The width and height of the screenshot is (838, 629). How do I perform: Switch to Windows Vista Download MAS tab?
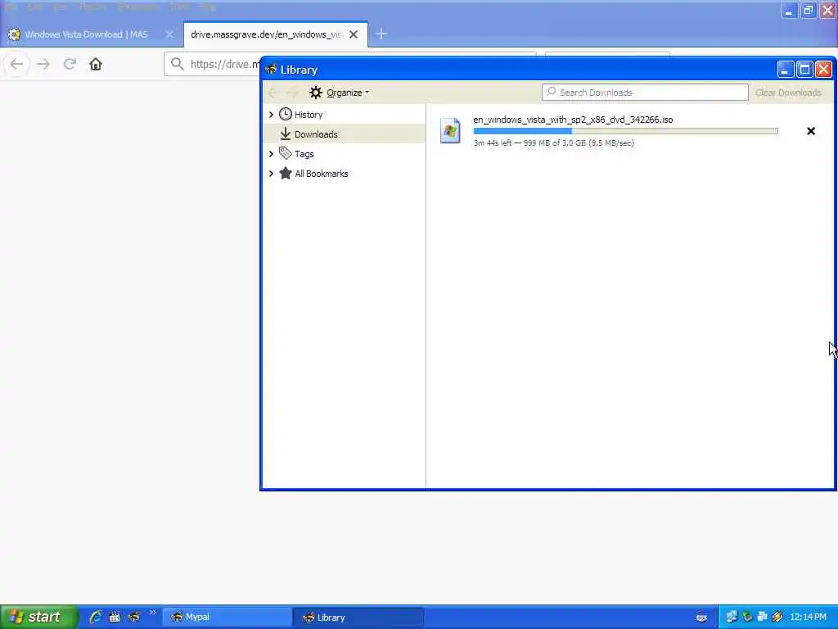[86, 34]
